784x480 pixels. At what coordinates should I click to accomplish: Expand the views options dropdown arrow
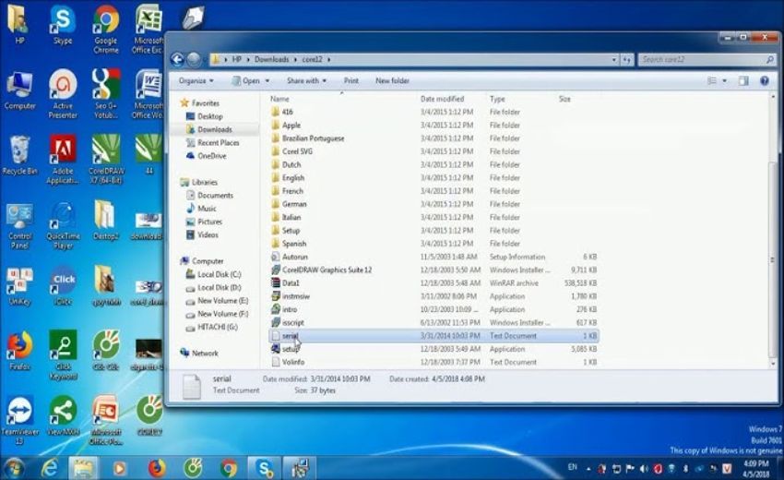724,80
